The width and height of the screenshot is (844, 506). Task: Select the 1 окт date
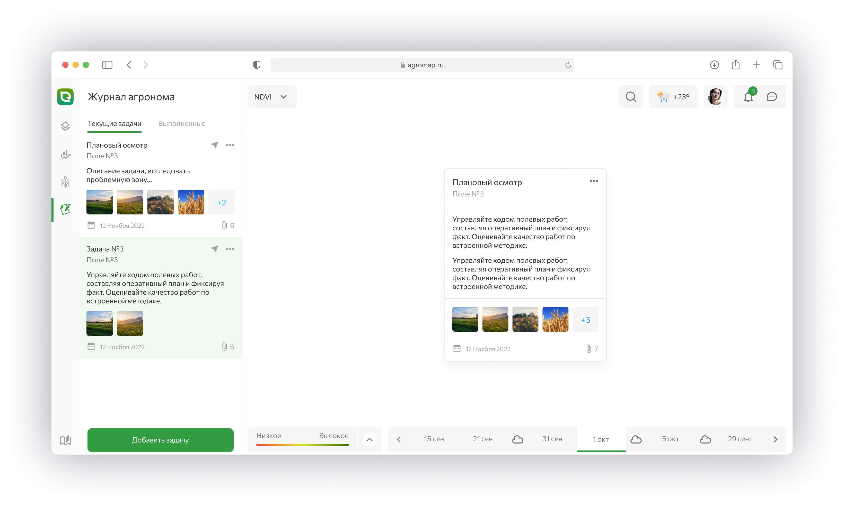coord(601,439)
